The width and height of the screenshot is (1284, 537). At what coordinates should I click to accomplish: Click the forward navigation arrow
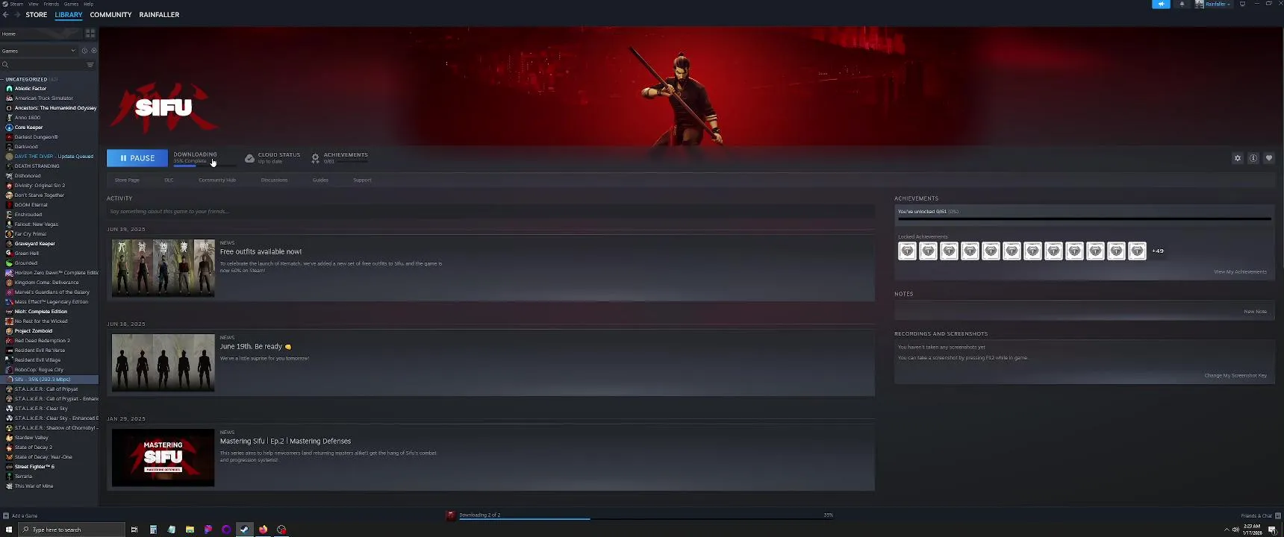16,14
